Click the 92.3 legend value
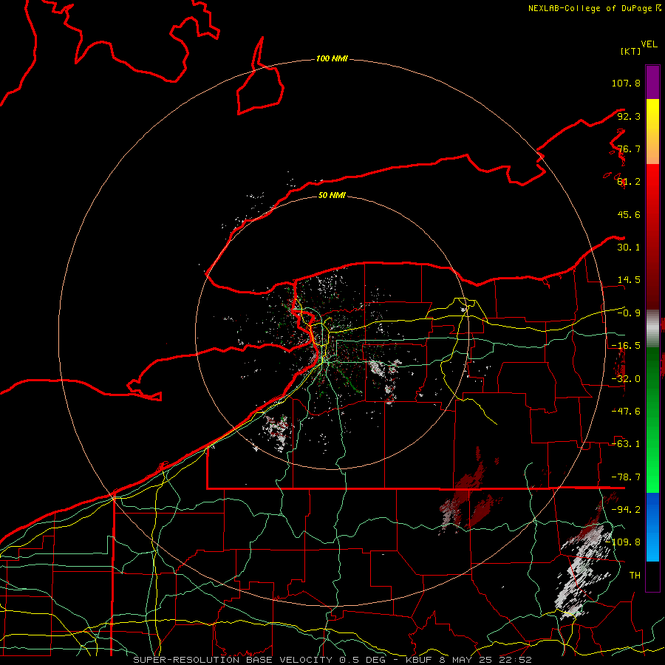Image resolution: width=665 pixels, height=665 pixels. click(x=629, y=116)
